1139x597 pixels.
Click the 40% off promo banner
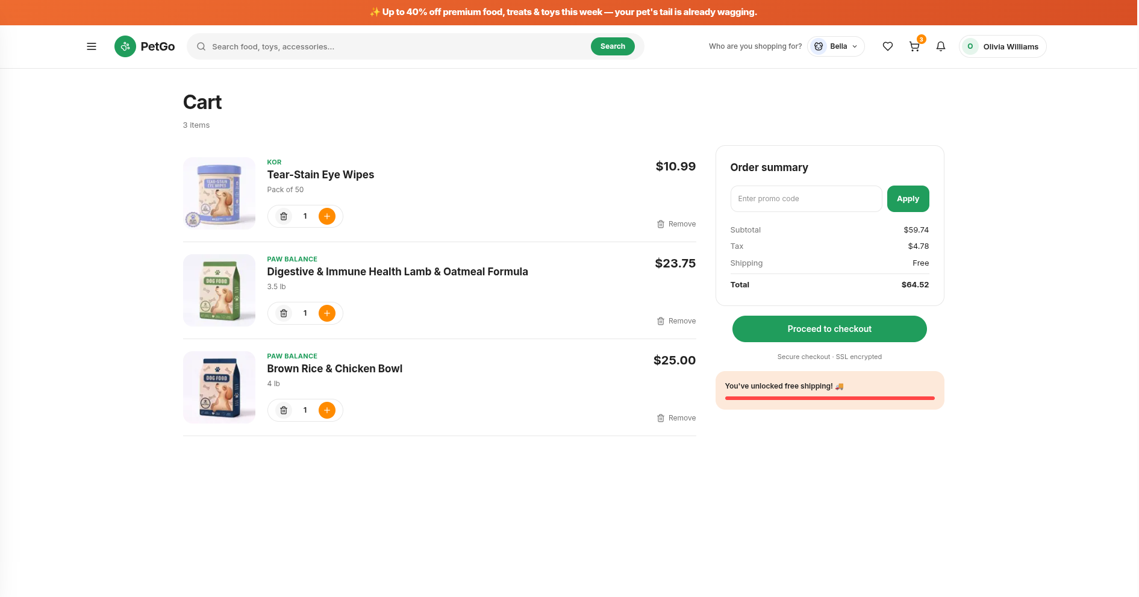(569, 12)
